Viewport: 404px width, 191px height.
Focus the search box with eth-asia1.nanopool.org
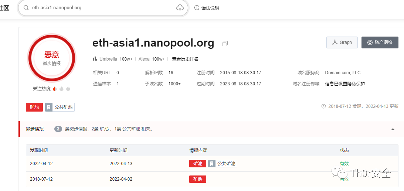(103, 8)
